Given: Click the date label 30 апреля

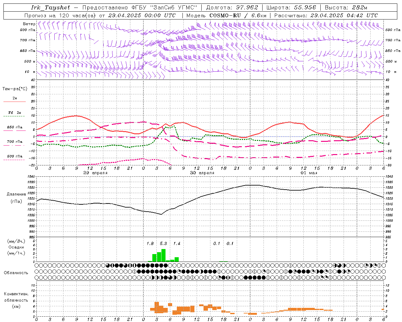Looking at the screenshot, I should pyautogui.click(x=202, y=173).
